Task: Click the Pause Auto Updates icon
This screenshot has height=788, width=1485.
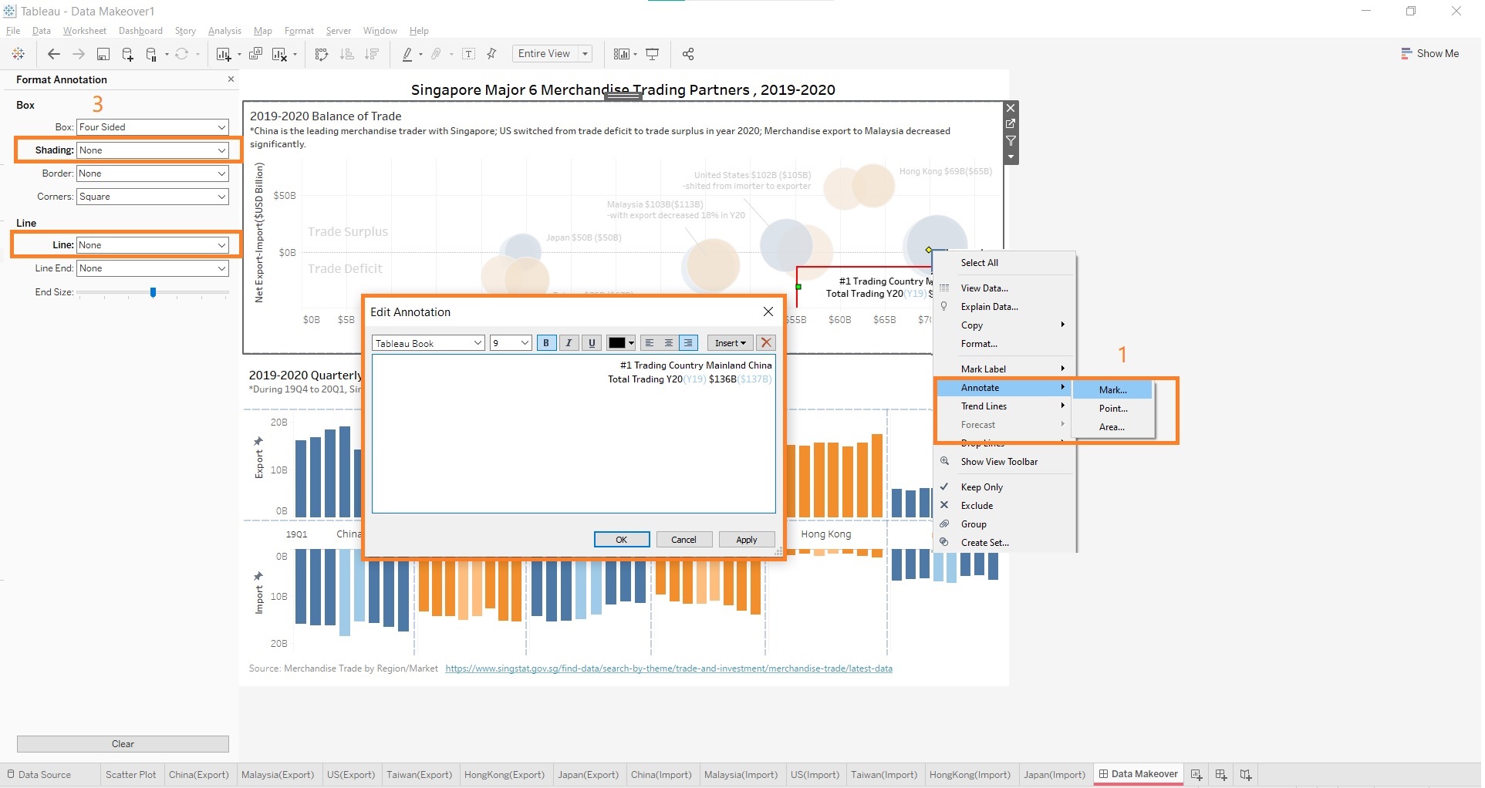Action: pos(151,54)
